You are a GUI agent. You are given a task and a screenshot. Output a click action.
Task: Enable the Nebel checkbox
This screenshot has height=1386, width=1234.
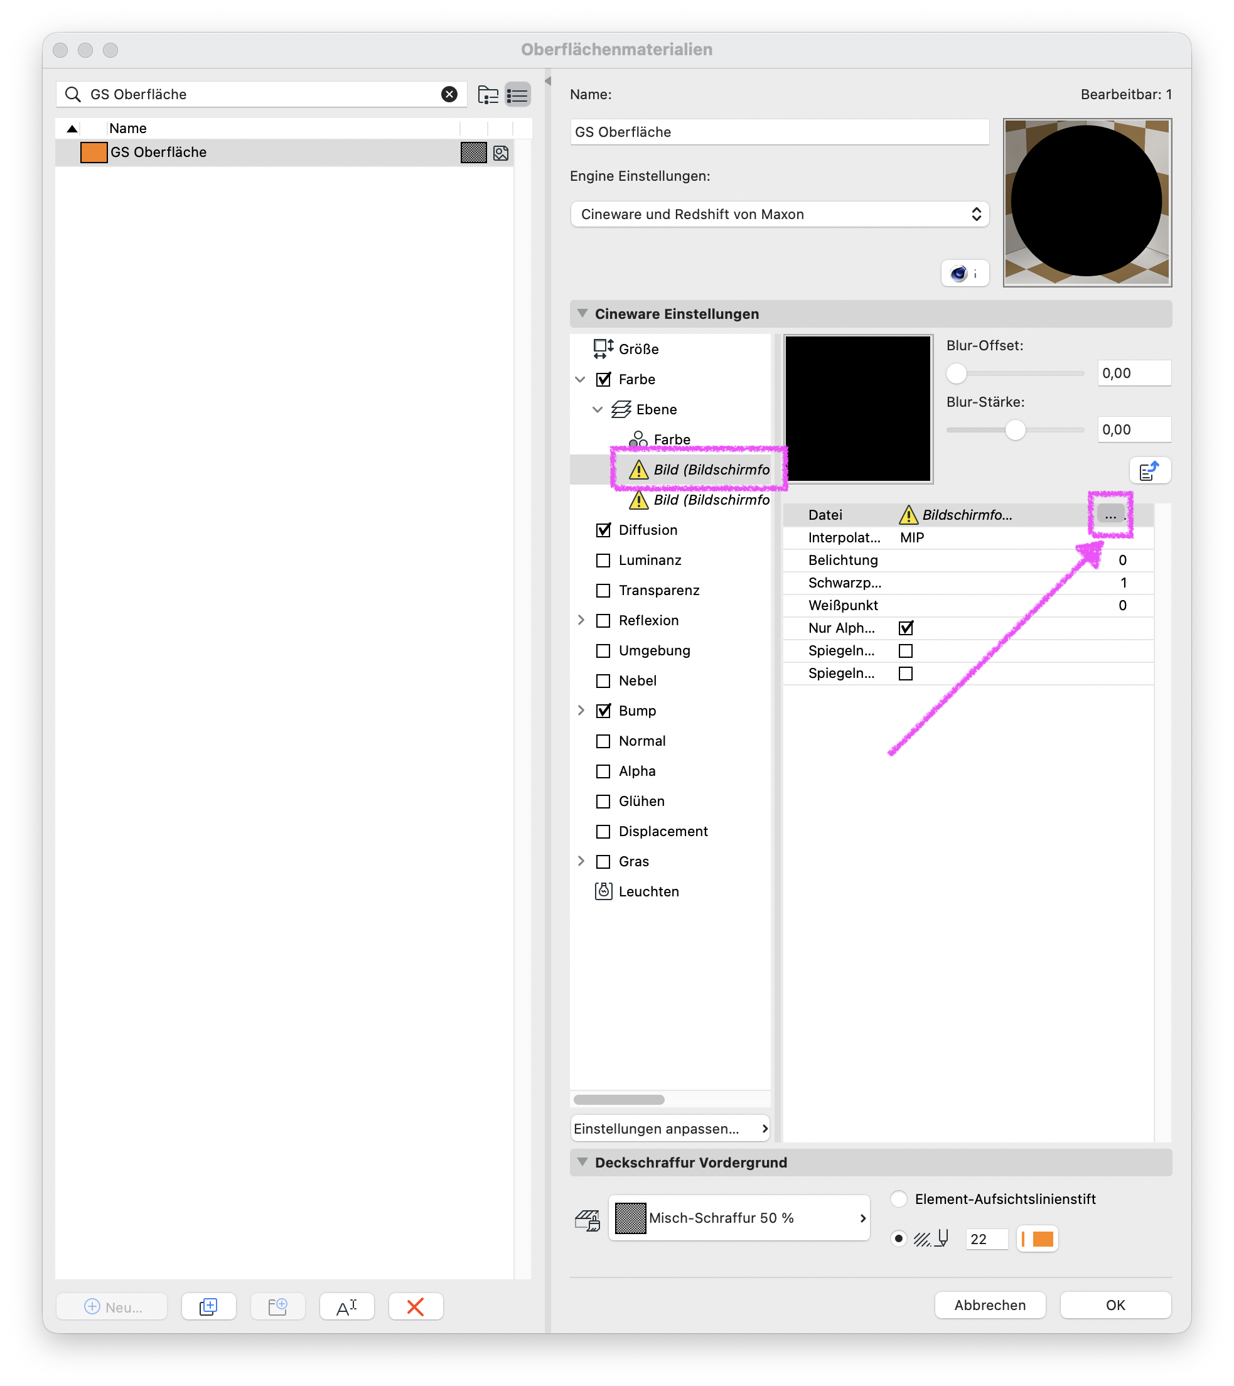coord(603,680)
